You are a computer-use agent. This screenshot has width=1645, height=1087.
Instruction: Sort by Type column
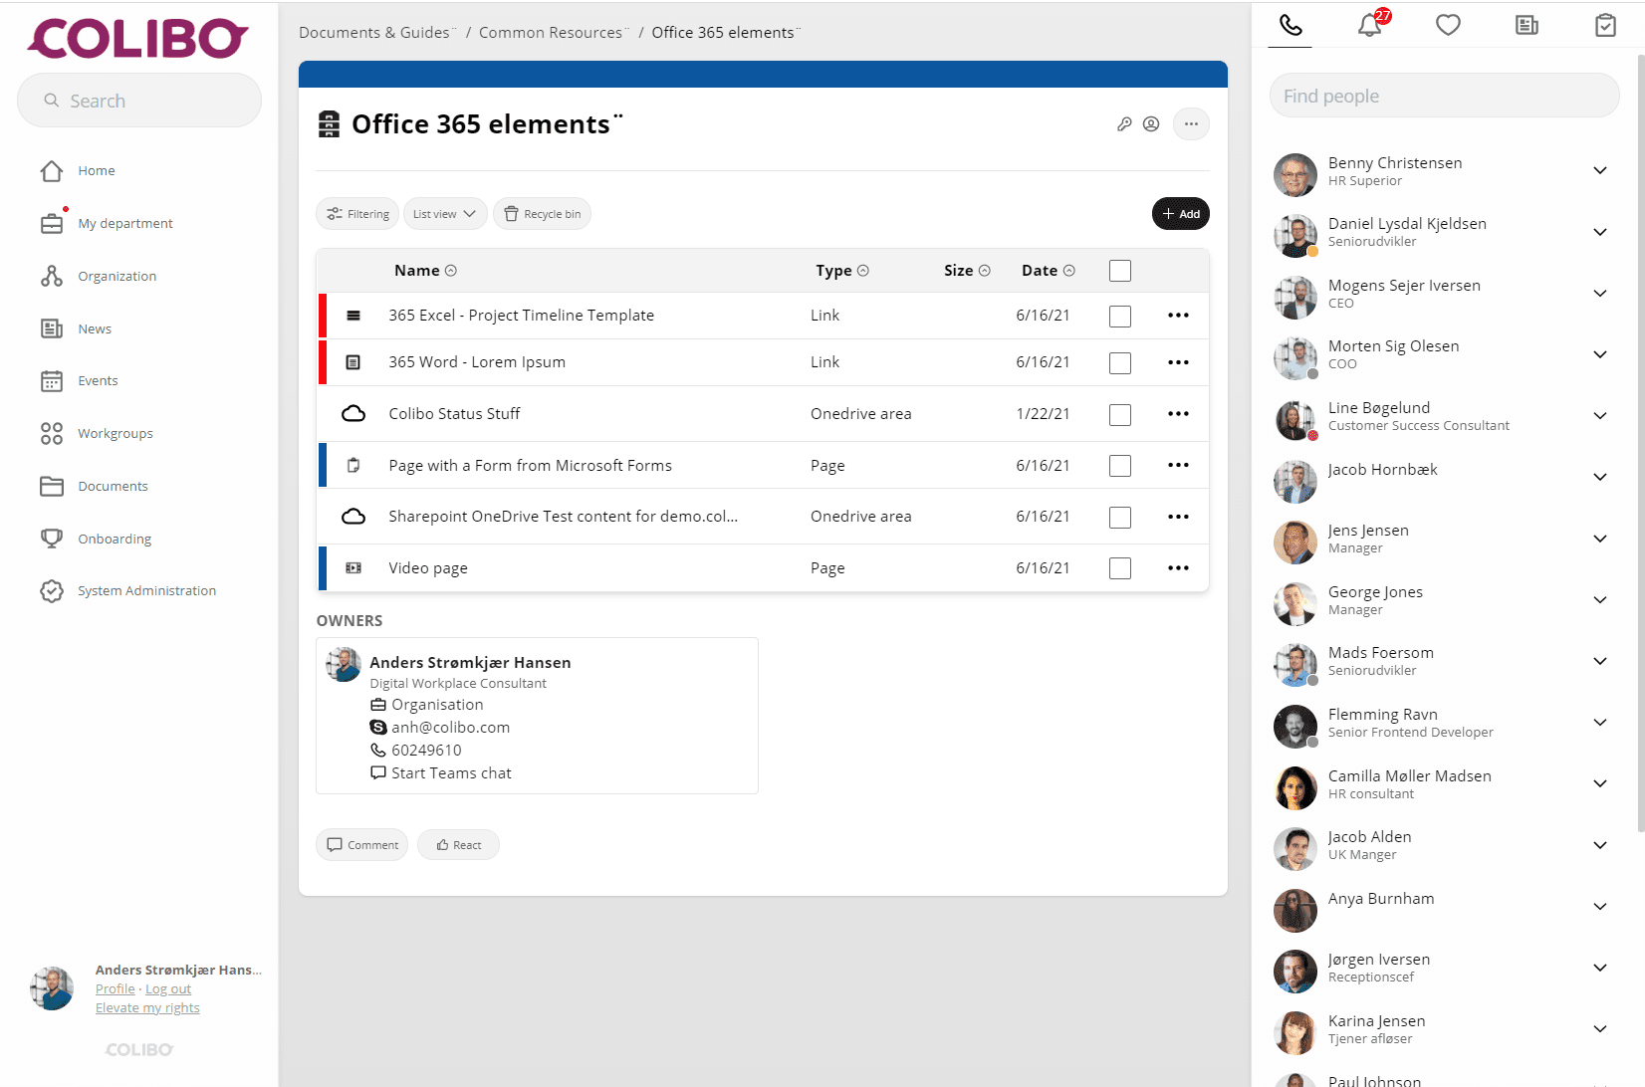click(x=842, y=271)
